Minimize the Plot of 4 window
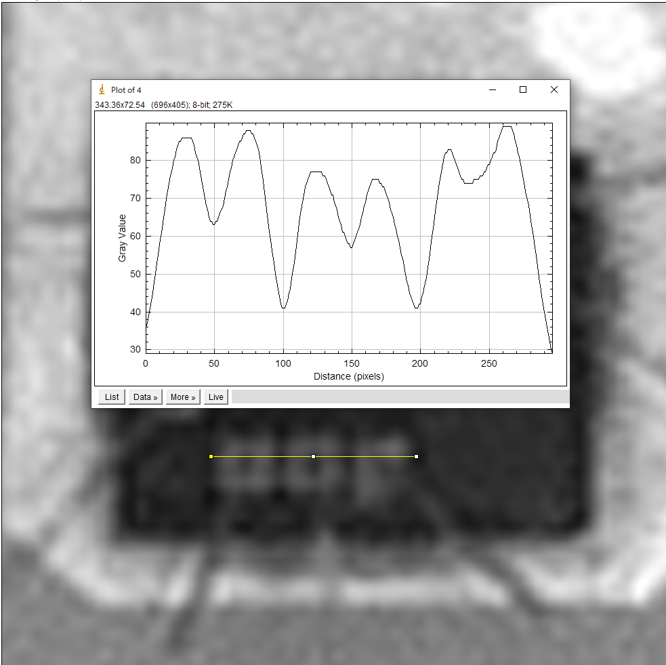 pos(493,89)
